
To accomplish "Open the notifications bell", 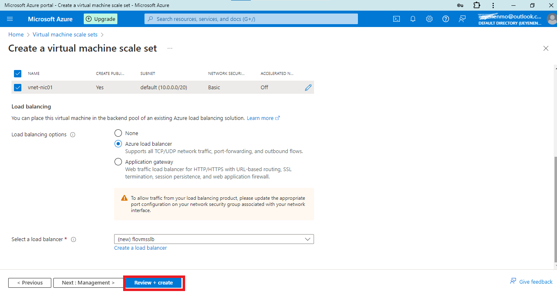I will (413, 19).
